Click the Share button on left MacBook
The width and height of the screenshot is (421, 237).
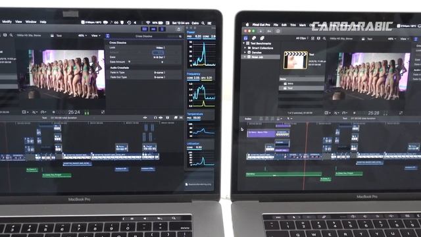[179, 29]
